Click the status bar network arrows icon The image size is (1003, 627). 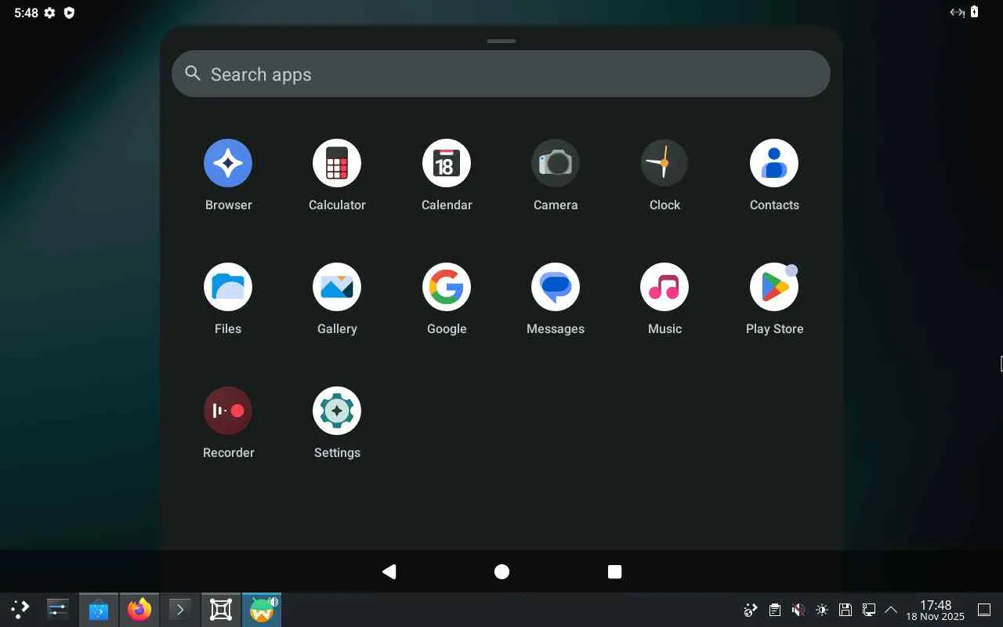(x=957, y=12)
